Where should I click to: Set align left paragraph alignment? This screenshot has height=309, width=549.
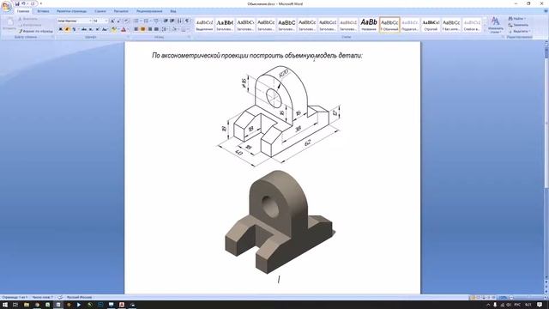136,29
